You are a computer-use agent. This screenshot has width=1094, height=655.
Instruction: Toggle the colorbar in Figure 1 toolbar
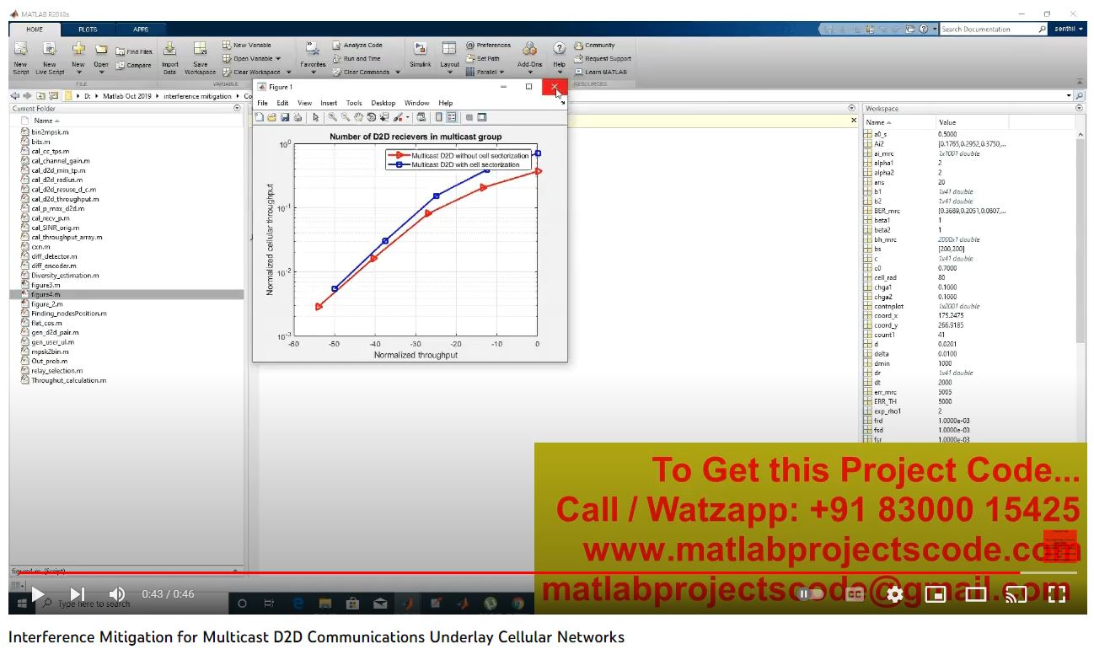[x=439, y=117]
